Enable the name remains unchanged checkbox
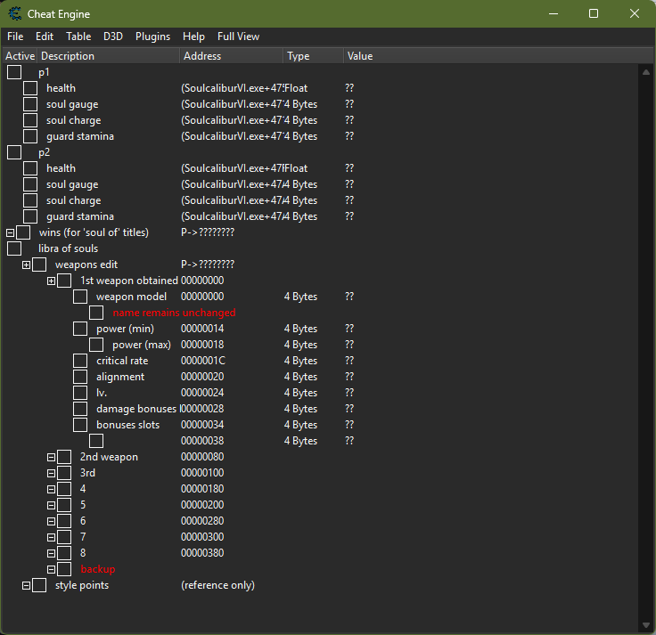The width and height of the screenshot is (656, 635). point(96,313)
